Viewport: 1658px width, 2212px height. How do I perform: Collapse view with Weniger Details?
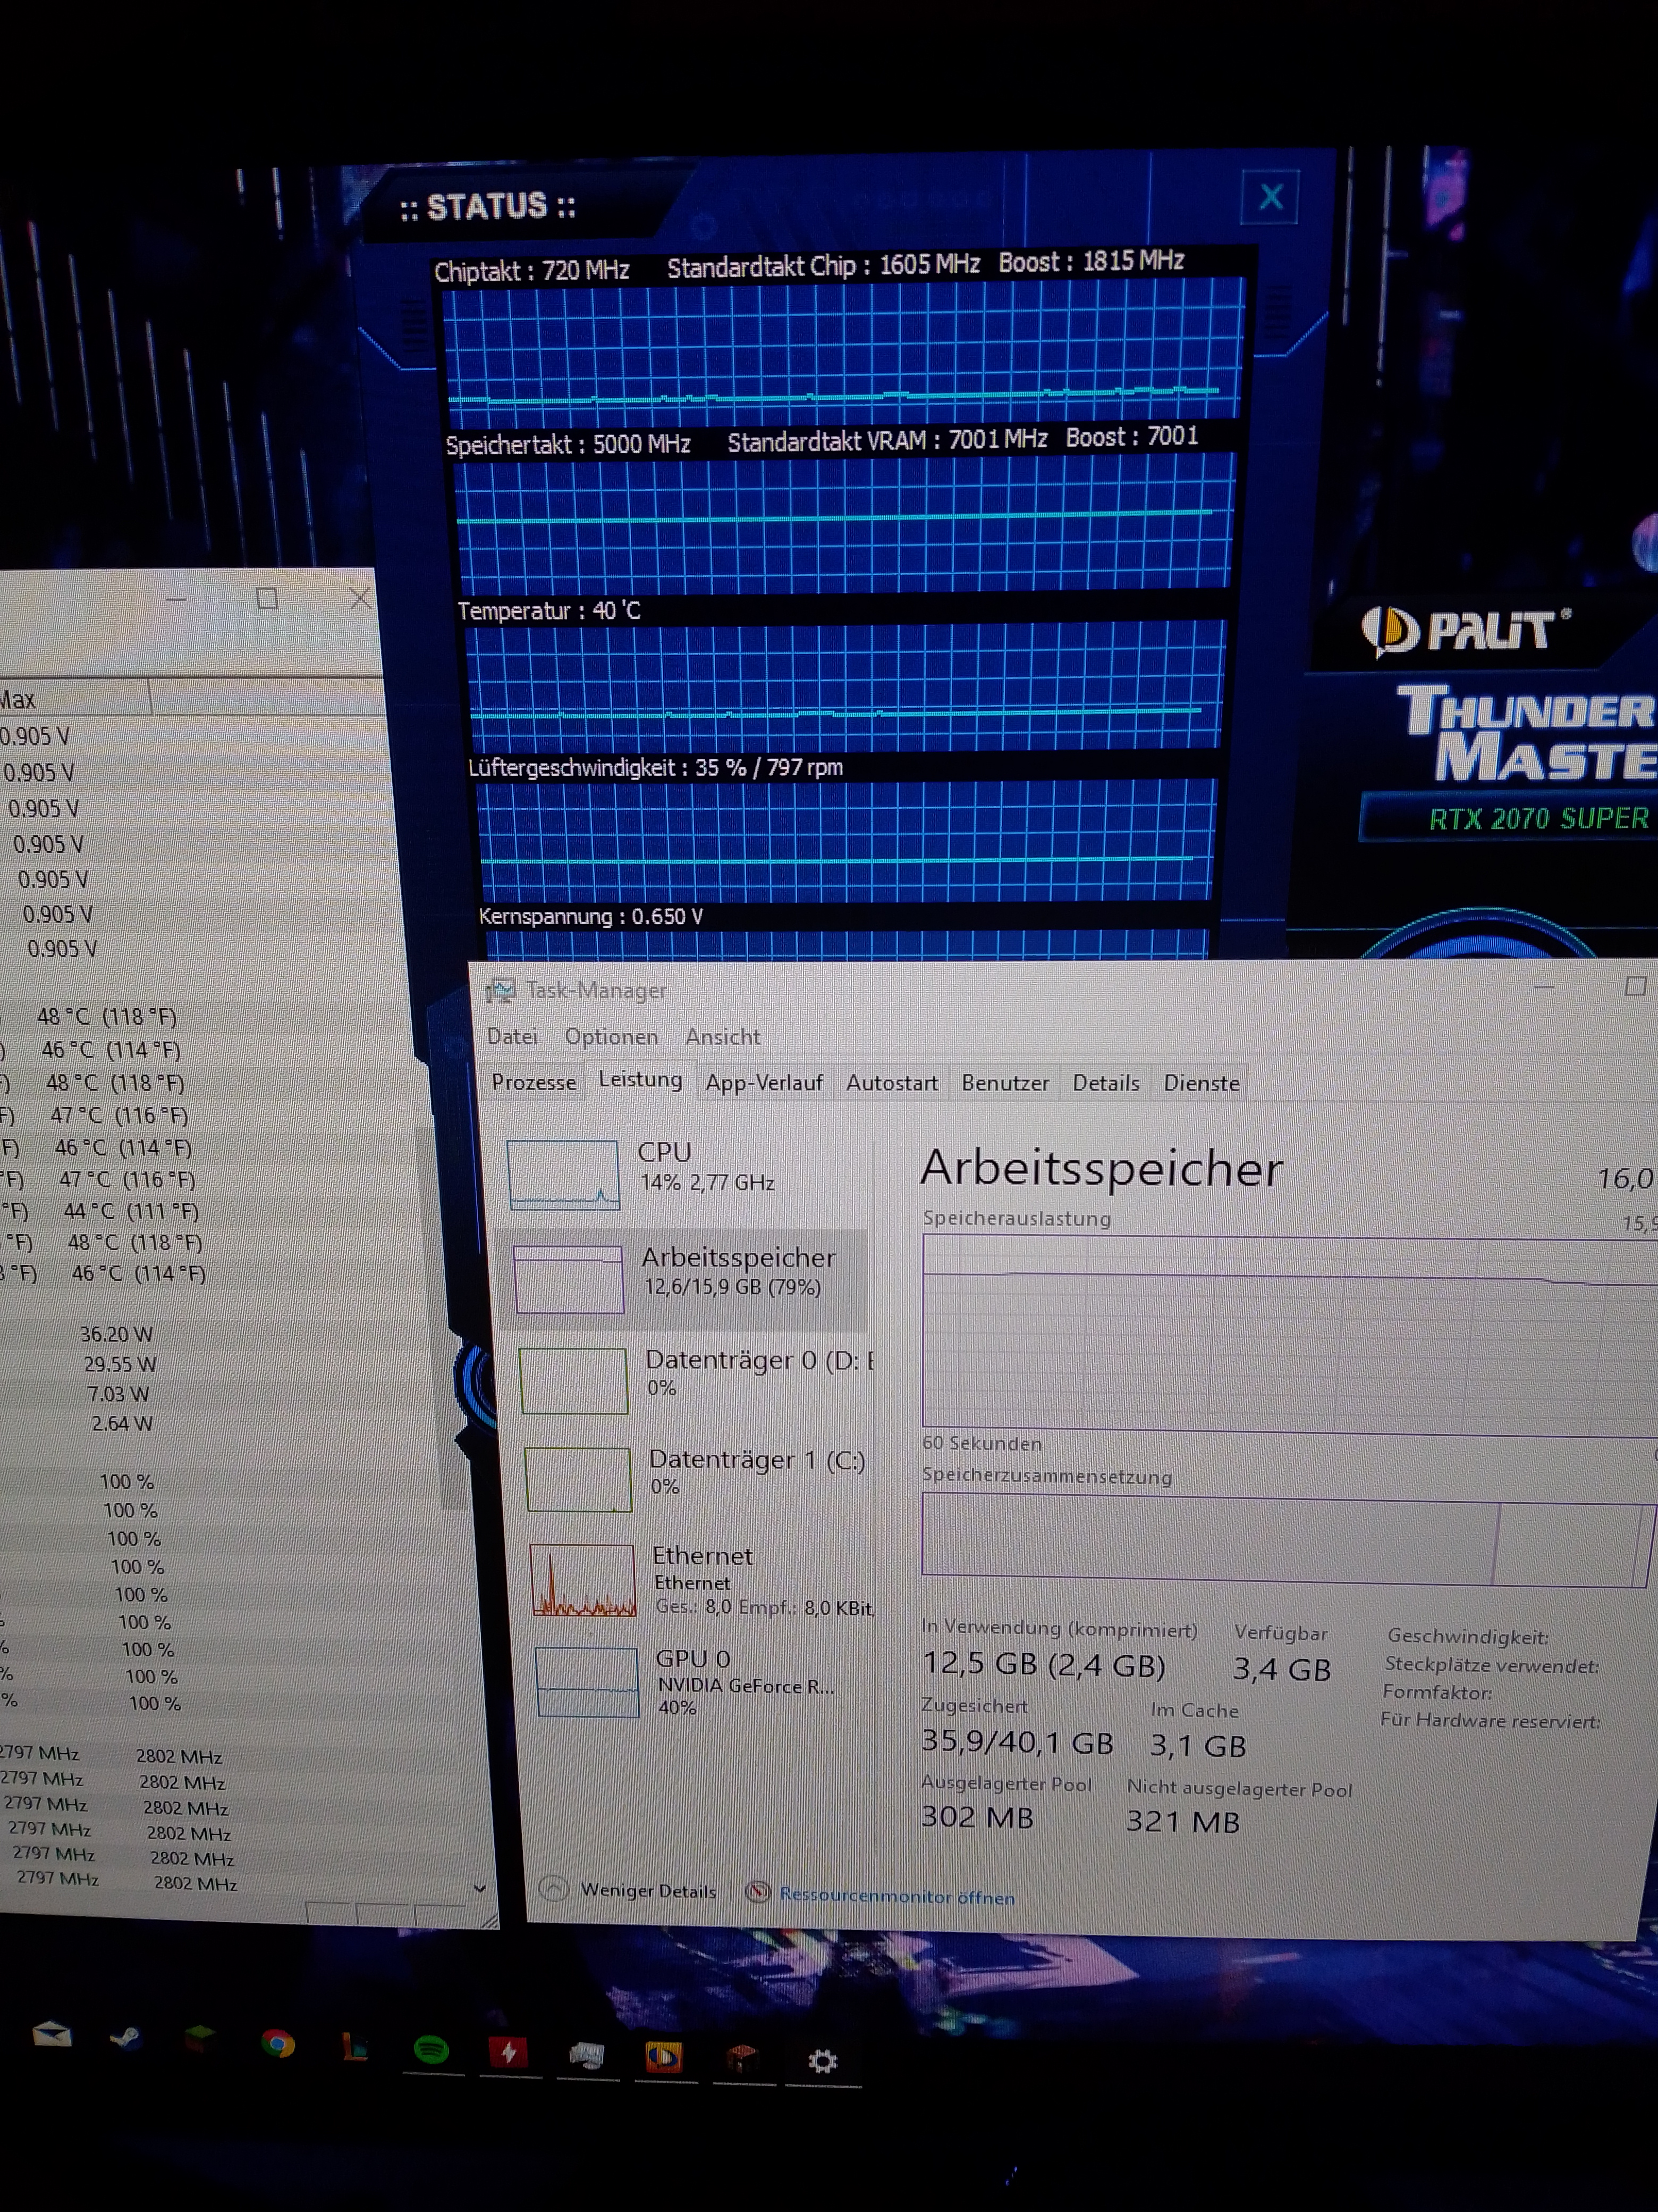coord(648,1891)
